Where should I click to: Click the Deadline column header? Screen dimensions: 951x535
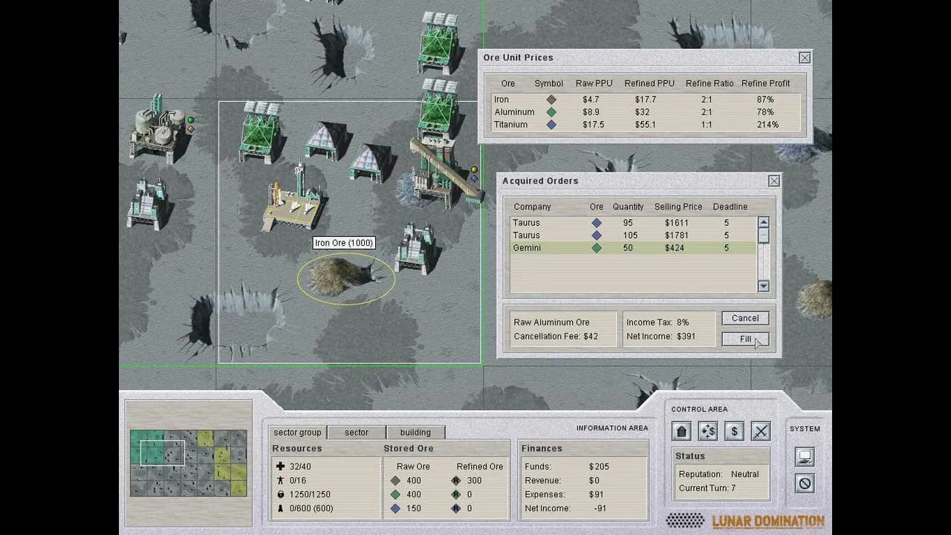(x=730, y=207)
